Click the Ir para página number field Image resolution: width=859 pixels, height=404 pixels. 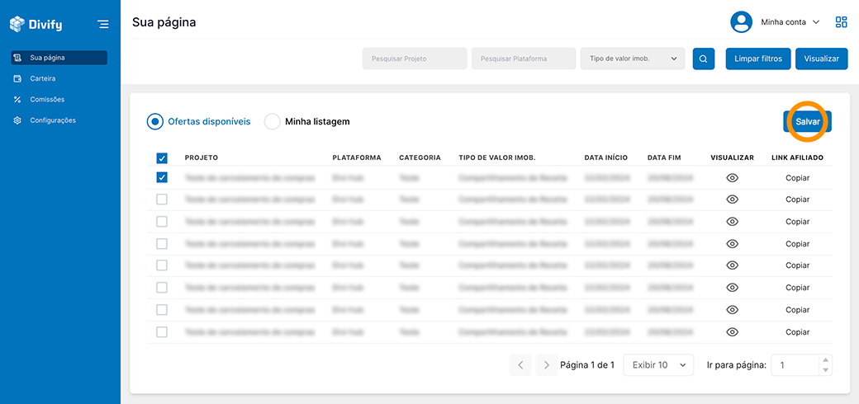coord(795,365)
